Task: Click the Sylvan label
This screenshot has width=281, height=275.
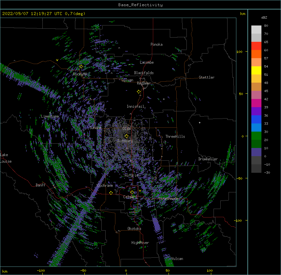Action: click(127, 80)
